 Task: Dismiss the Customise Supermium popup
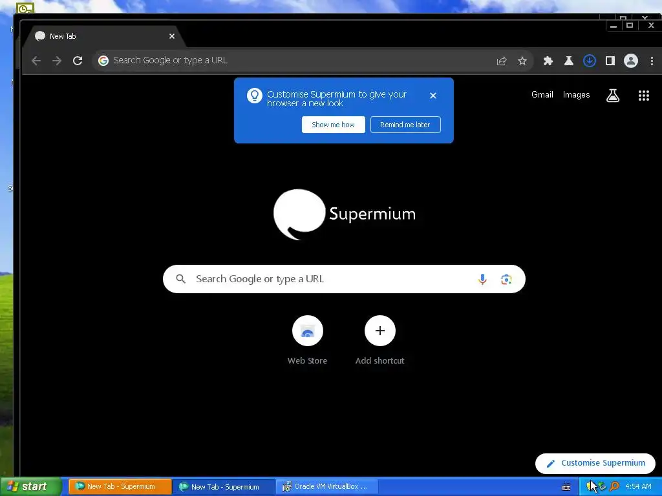click(432, 96)
